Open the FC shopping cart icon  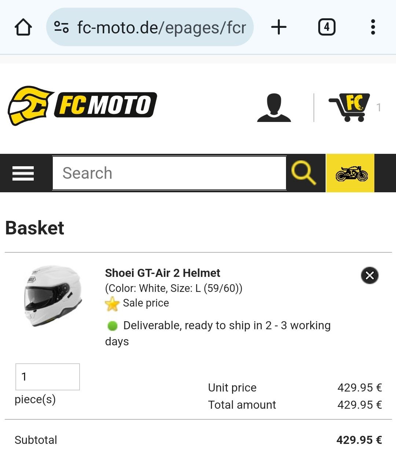coord(349,107)
